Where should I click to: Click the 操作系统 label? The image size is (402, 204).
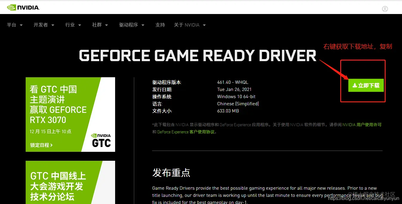click(x=162, y=97)
